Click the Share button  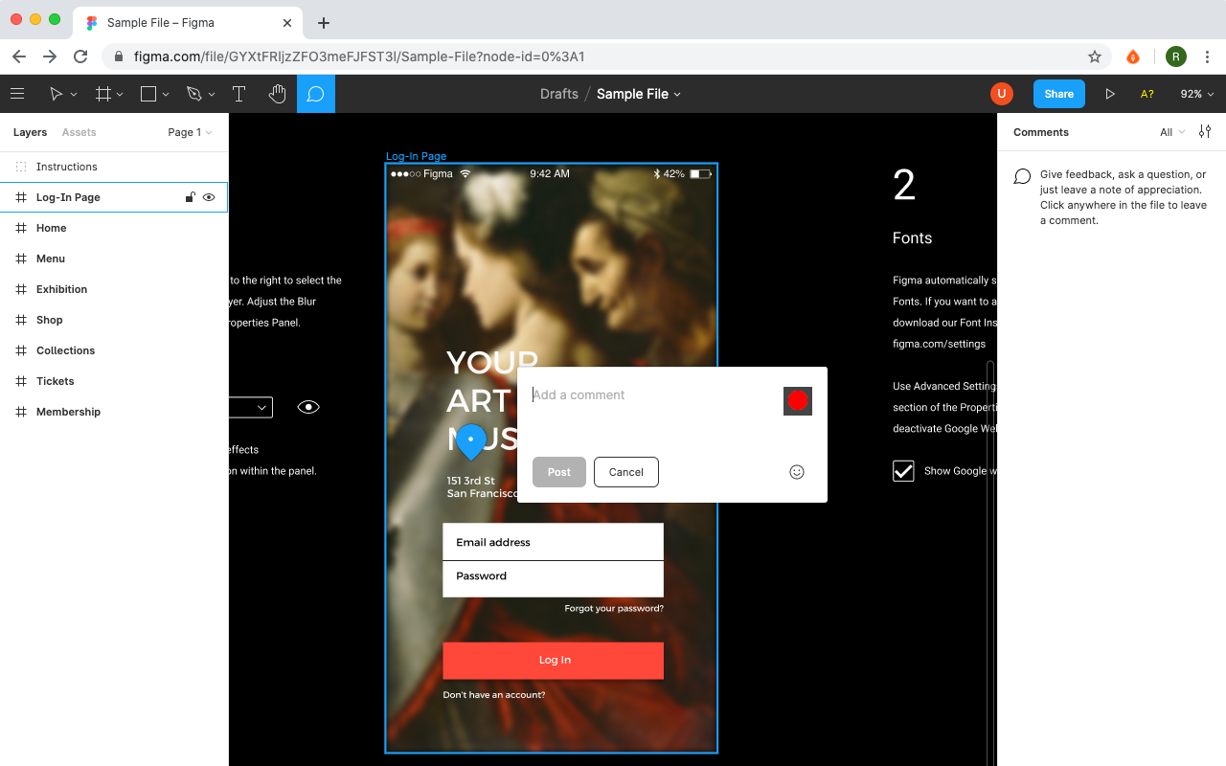1058,94
